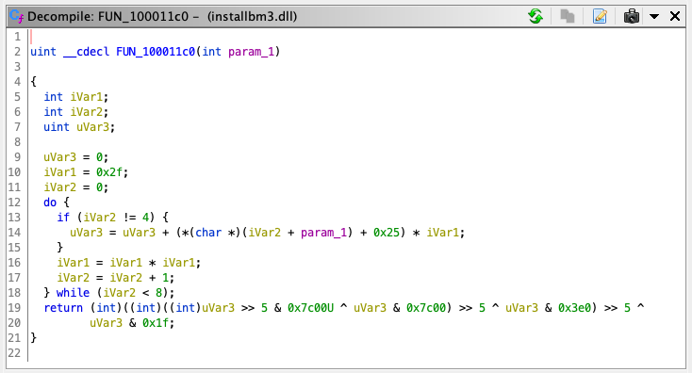
Task: Click the copy to clipboard icon
Action: [x=568, y=16]
